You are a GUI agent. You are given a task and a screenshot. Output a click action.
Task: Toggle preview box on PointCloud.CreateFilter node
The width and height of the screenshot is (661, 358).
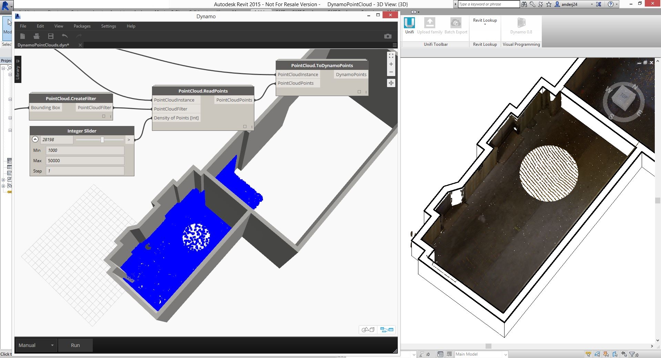[104, 116]
